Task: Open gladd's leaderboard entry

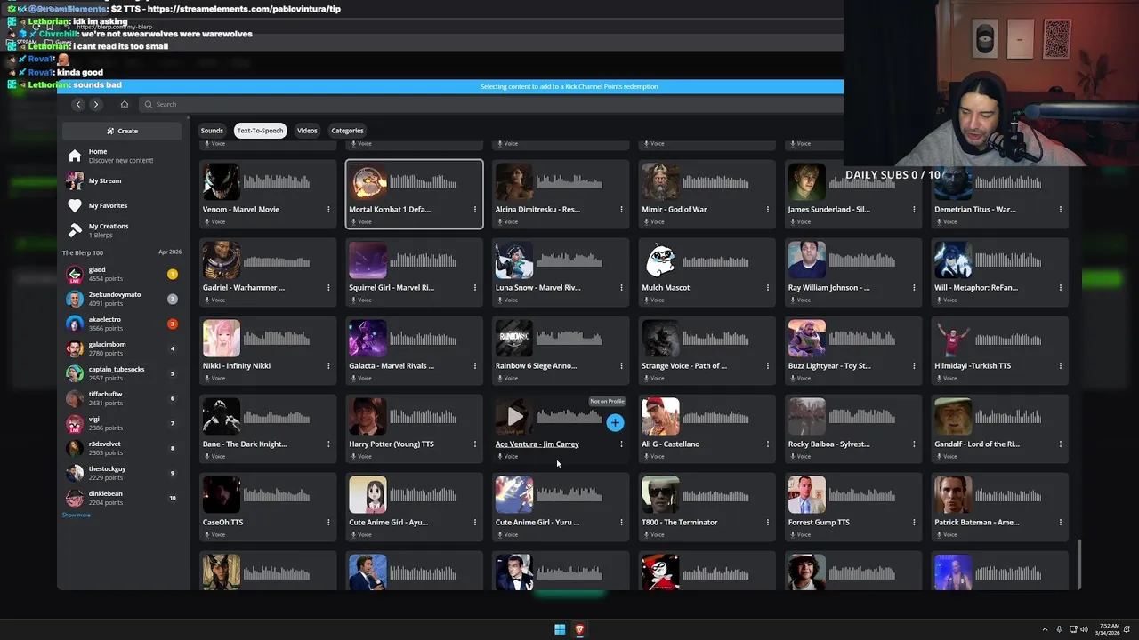Action: click(121, 274)
